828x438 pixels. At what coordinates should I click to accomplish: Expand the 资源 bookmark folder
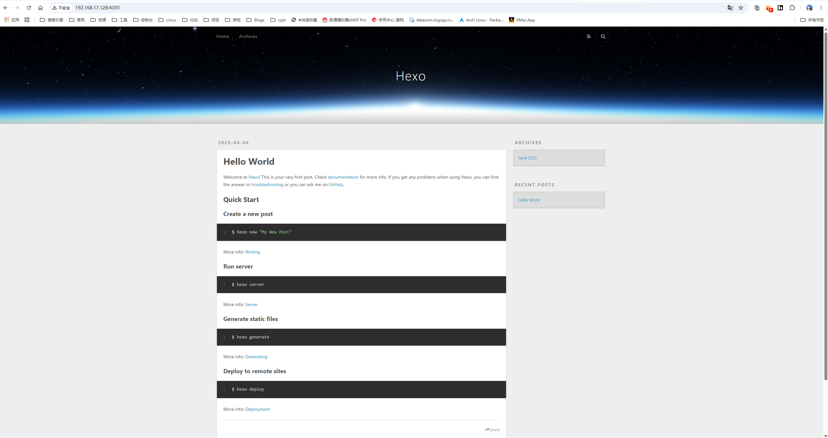click(x=98, y=20)
